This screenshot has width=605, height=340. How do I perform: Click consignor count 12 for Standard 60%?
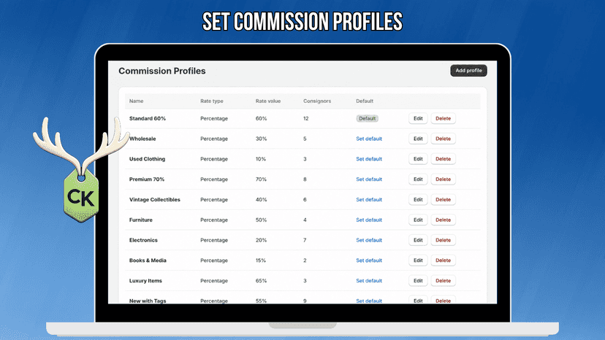coord(306,118)
